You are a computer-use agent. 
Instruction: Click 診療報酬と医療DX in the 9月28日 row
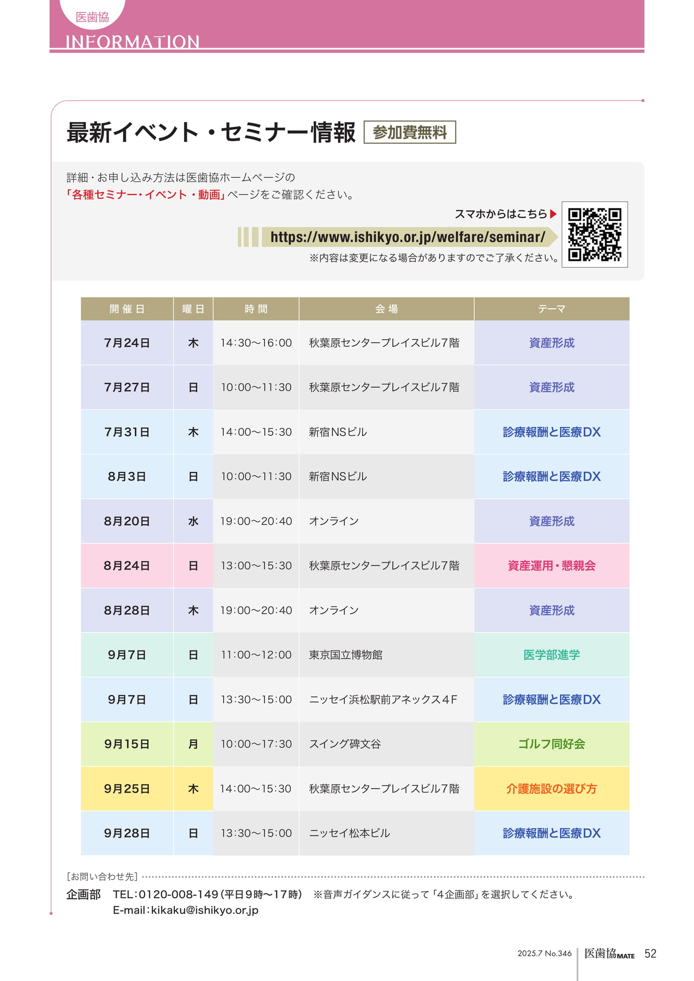(552, 833)
